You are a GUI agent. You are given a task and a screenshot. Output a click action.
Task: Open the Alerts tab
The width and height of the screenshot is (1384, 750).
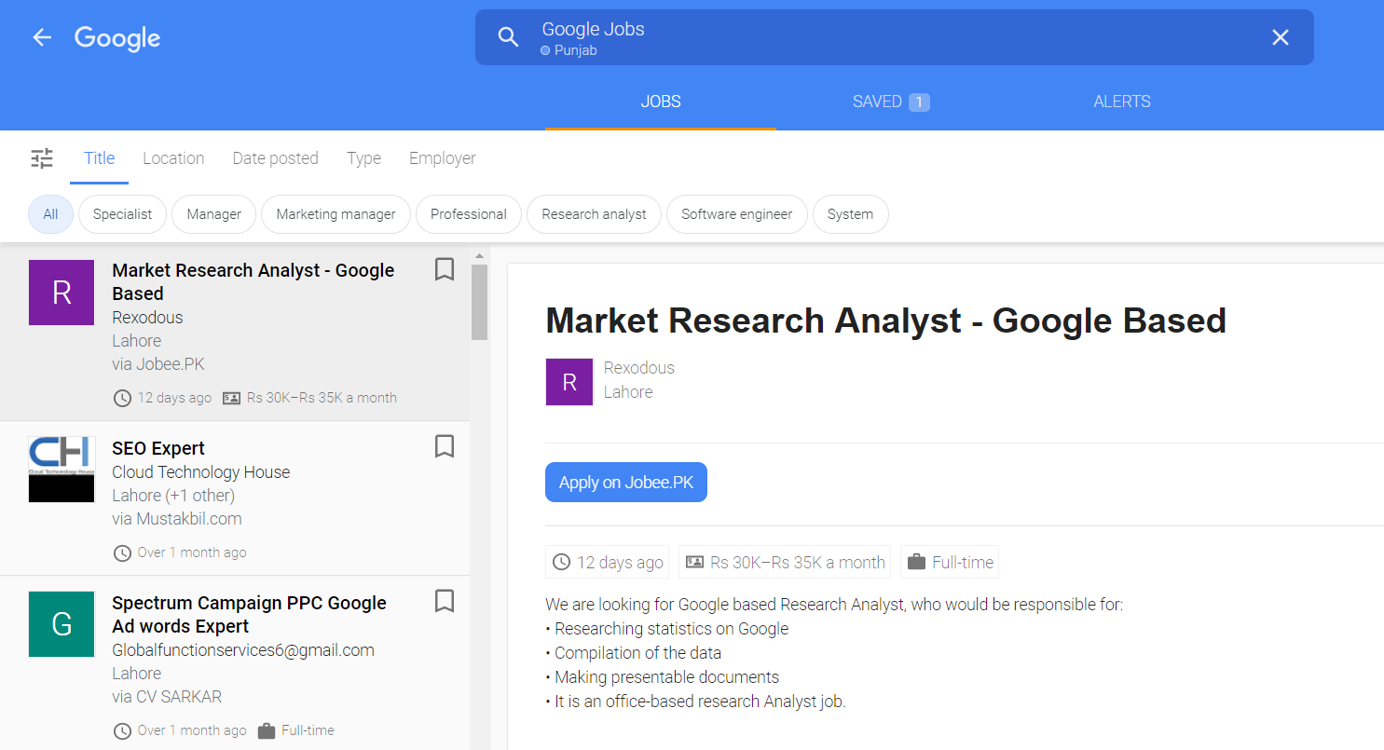(1121, 102)
